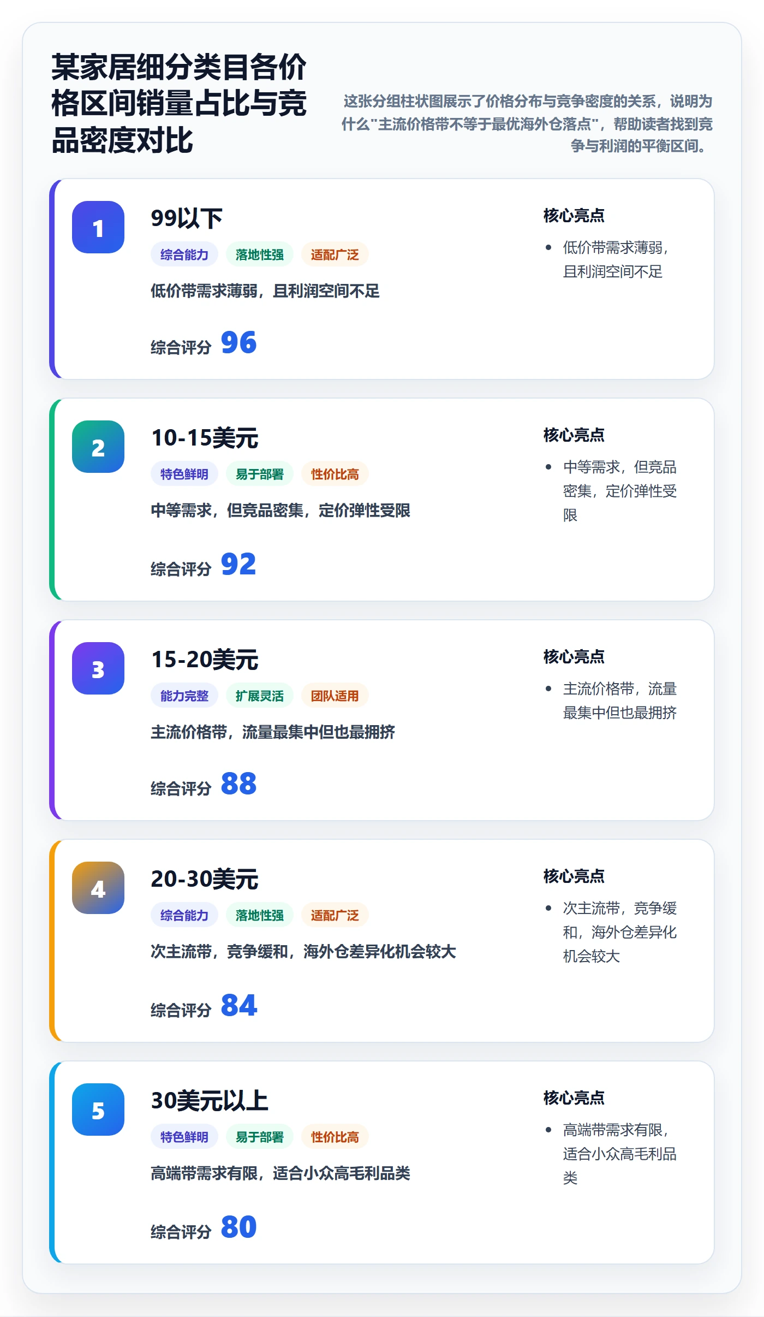The height and width of the screenshot is (1317, 764).
Task: Click the subtitle paragraph beginning 这张分组柱状图
Action: [x=527, y=123]
